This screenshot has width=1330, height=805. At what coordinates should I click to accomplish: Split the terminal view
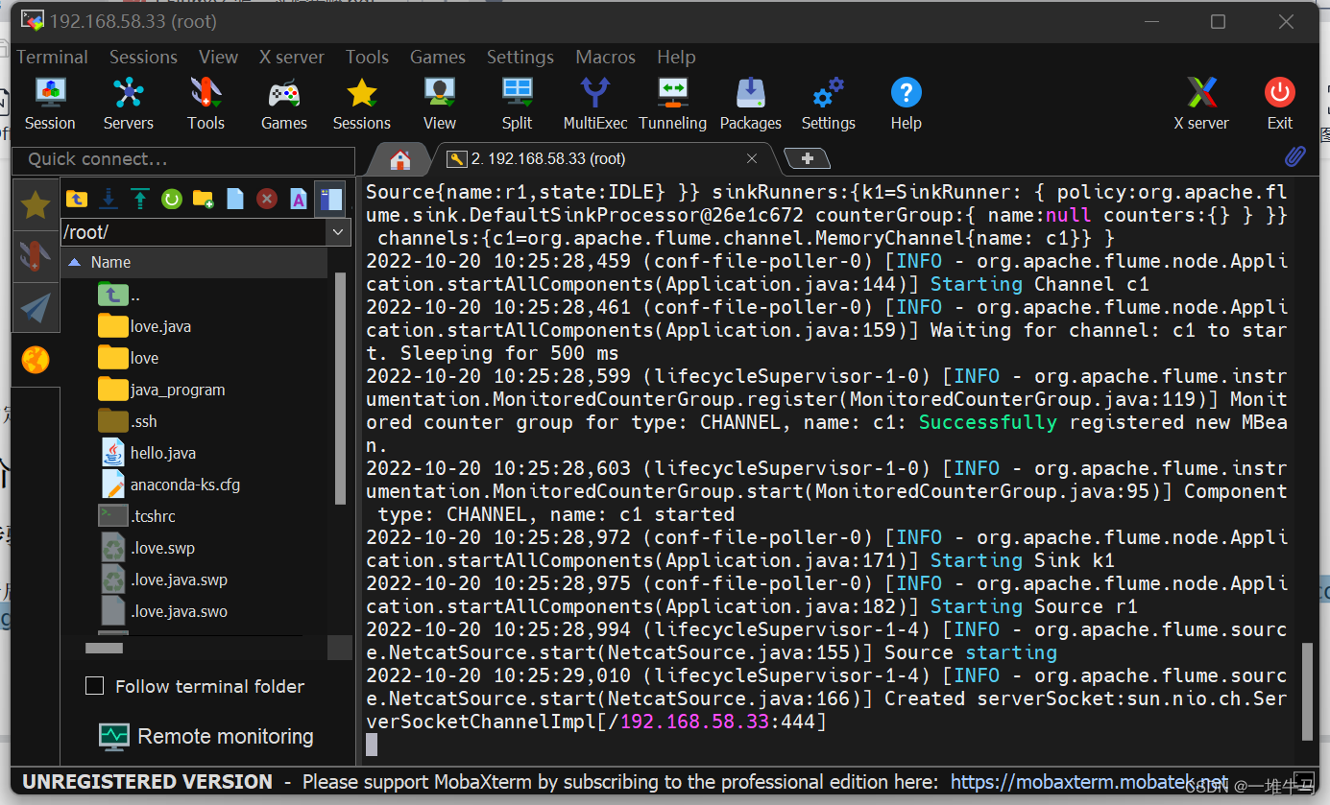click(517, 101)
